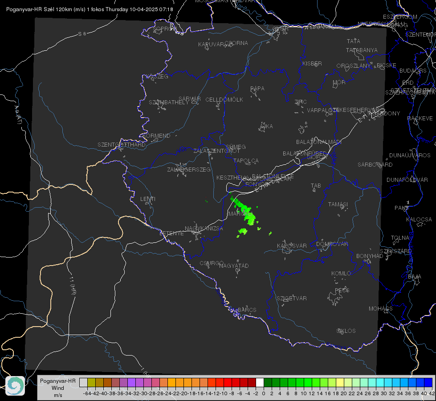Click the radar title text with date 10-04-2025
The image size is (436, 401).
[90, 9]
